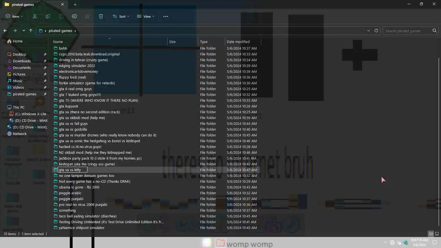Screen dimensions: 441x248
Task: Select This PC in navigation pane
Action: (18, 107)
